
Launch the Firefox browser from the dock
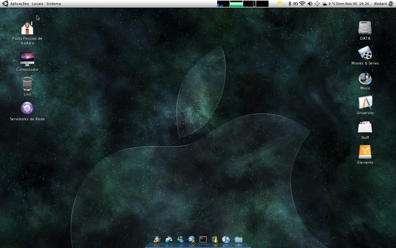pyautogui.click(x=157, y=239)
